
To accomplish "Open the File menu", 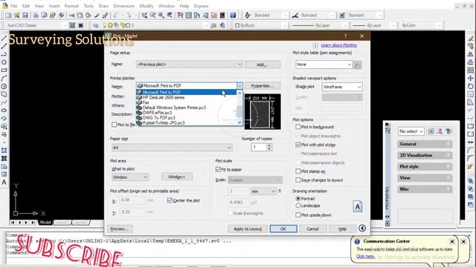I will [x=14, y=6].
